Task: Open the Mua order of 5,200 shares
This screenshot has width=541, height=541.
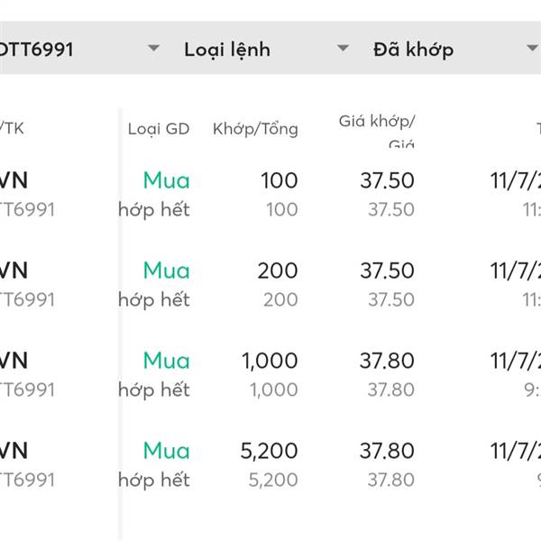Action: [167, 451]
